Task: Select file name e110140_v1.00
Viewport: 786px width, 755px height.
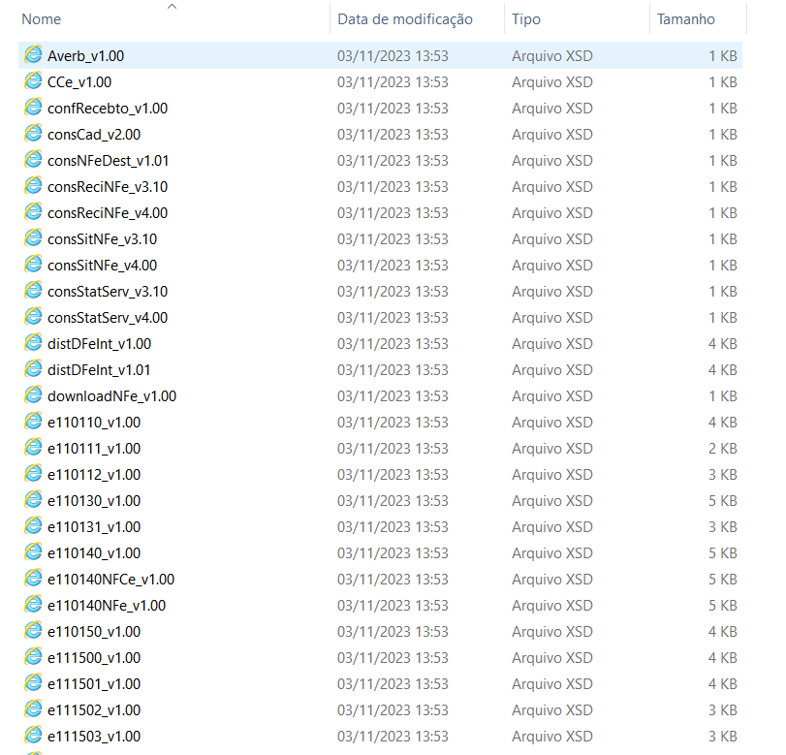Action: pos(94,553)
